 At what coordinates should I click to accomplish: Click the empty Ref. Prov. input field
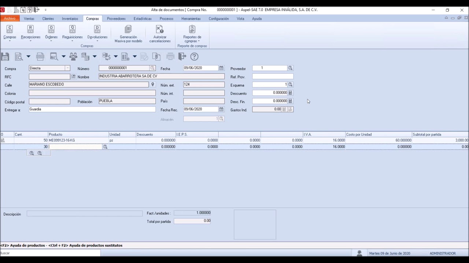(273, 77)
